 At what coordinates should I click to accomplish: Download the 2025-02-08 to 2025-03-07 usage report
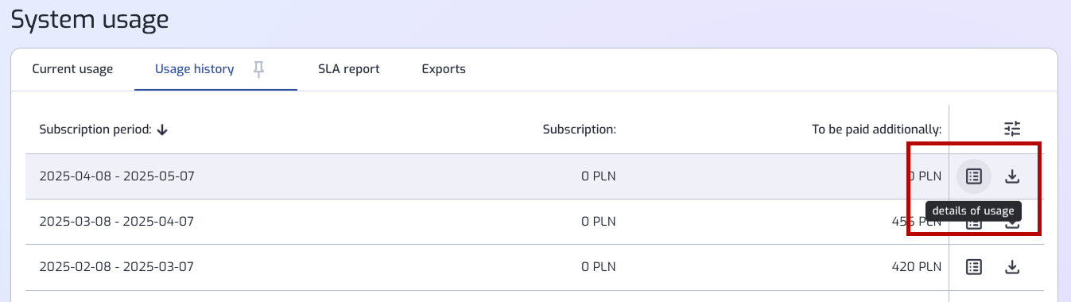pyautogui.click(x=1012, y=267)
